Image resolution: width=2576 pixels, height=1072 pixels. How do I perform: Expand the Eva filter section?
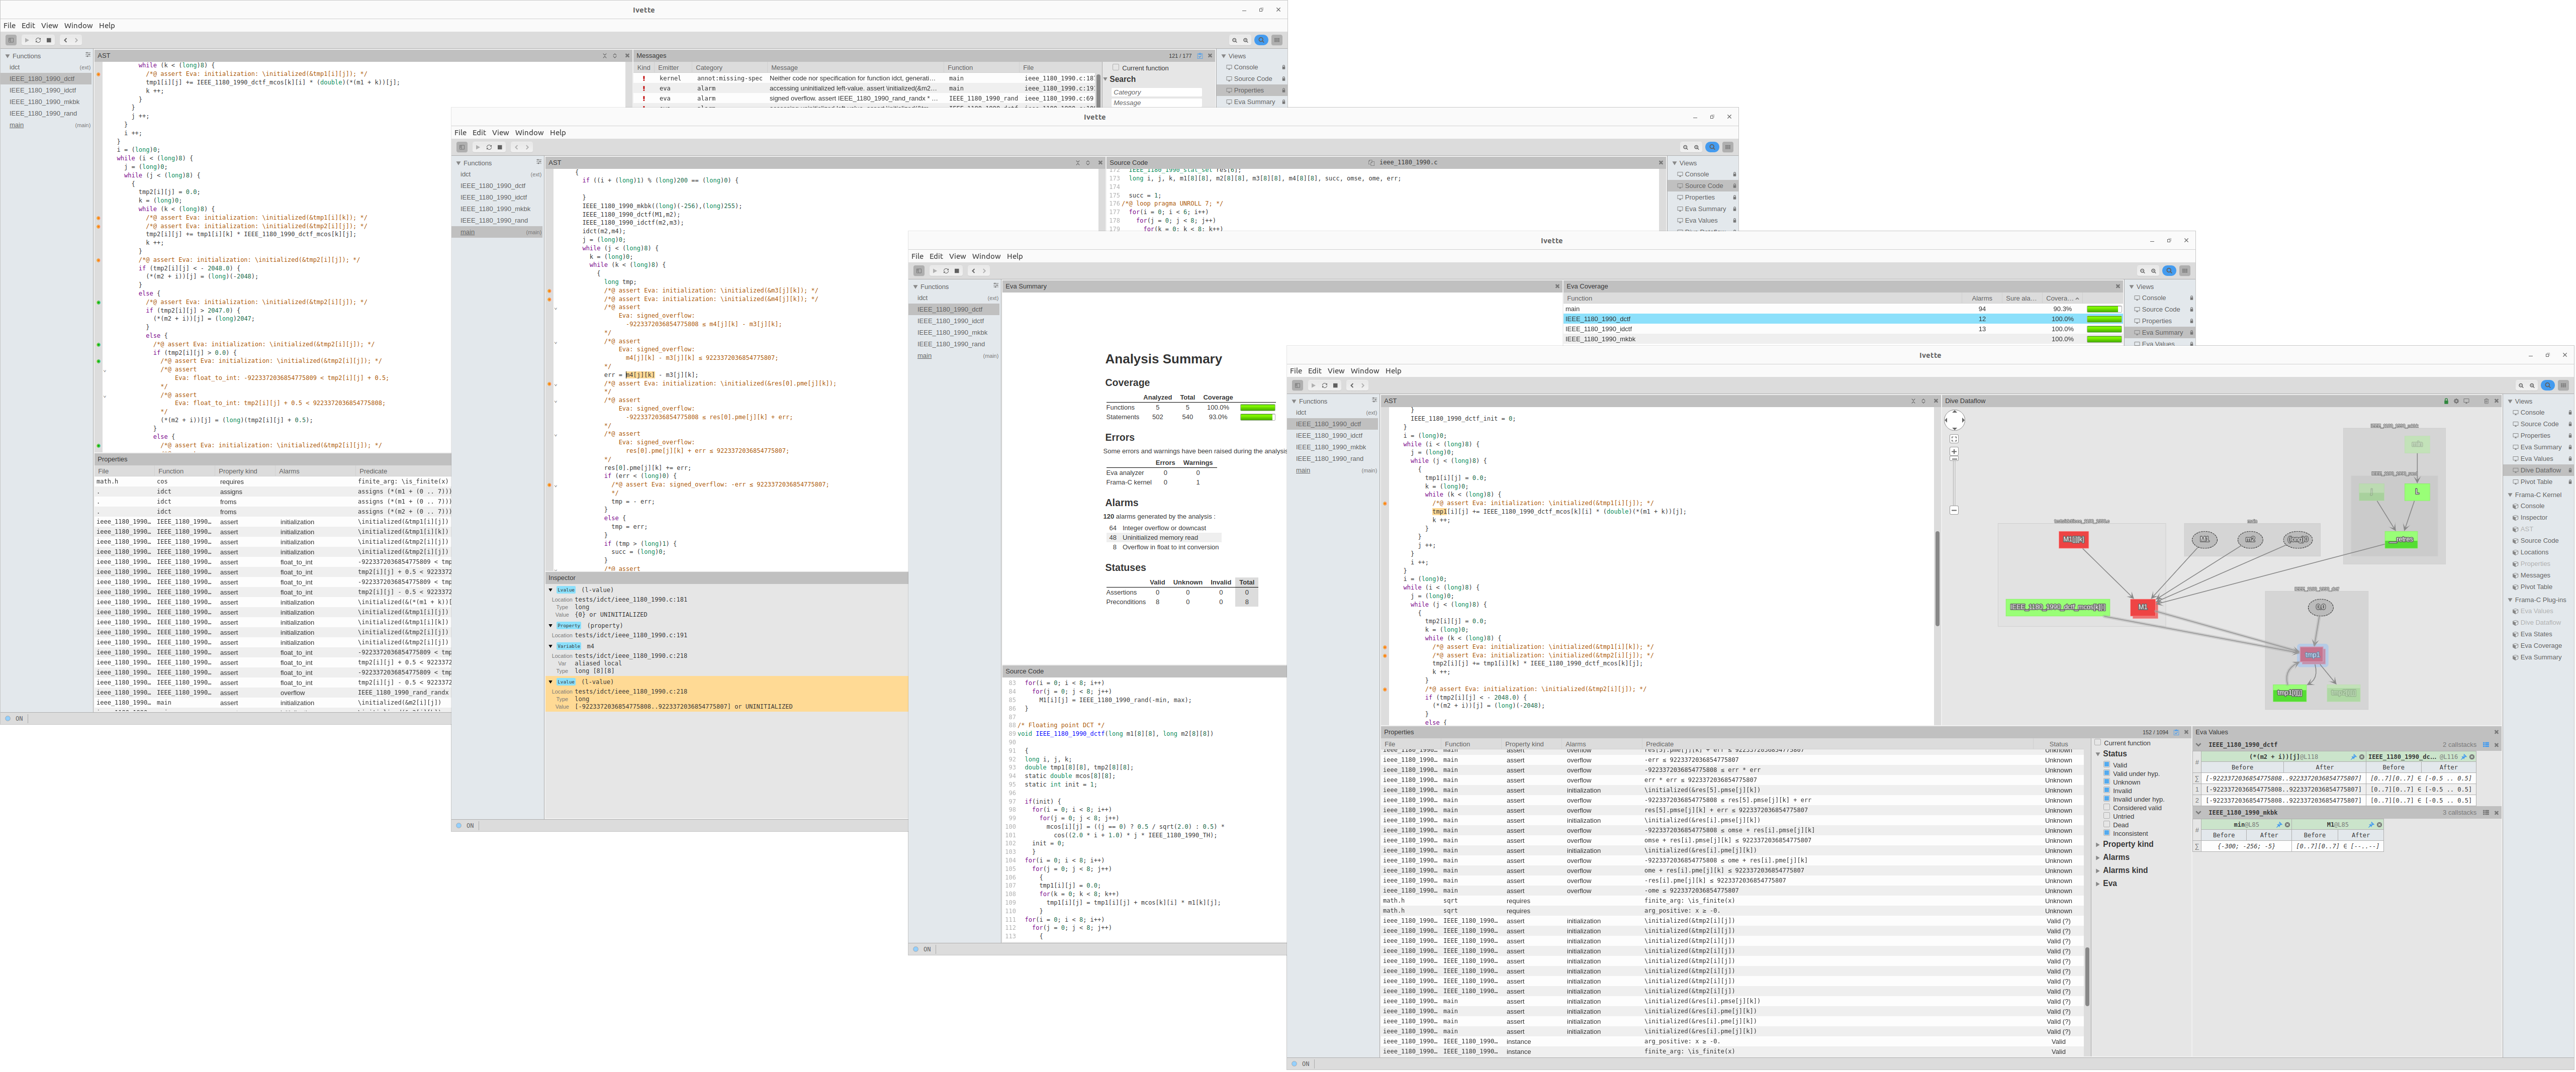(x=2098, y=883)
